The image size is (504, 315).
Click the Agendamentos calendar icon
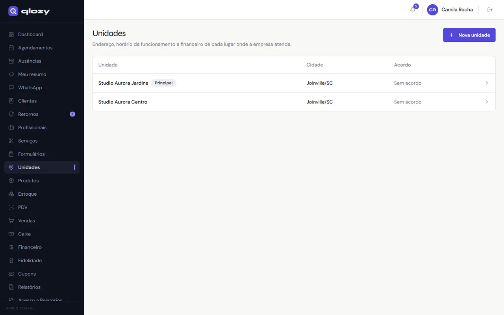pyautogui.click(x=11, y=48)
